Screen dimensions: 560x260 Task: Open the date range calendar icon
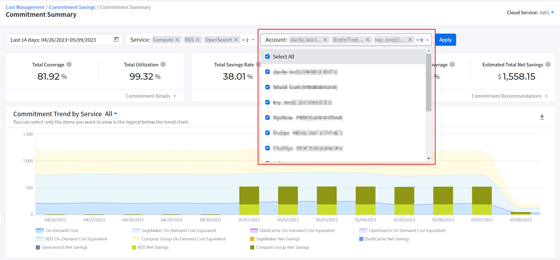(116, 39)
